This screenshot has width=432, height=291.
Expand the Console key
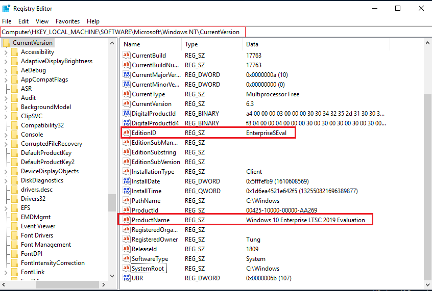(x=6, y=135)
